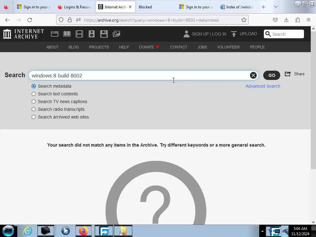
Task: Click the taskbar clock showing 5:04 AM
Action: pos(300,231)
